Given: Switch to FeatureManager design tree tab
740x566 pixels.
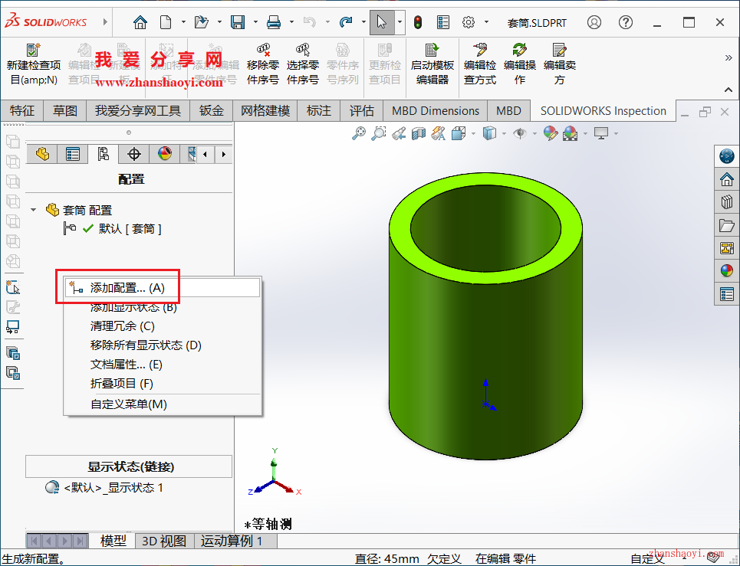Looking at the screenshot, I should point(42,154).
